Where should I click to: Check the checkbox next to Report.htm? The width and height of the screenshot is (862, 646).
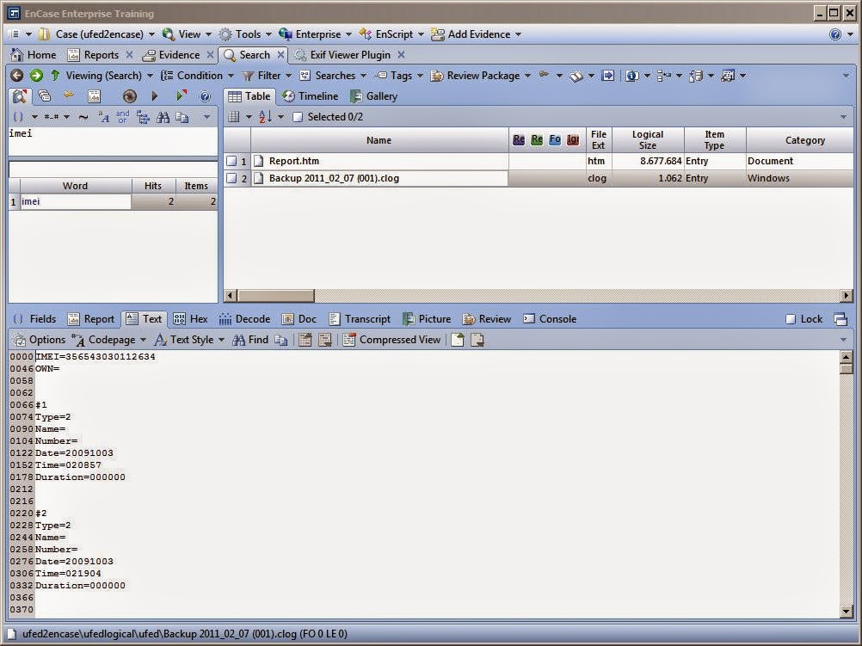pyautogui.click(x=233, y=161)
